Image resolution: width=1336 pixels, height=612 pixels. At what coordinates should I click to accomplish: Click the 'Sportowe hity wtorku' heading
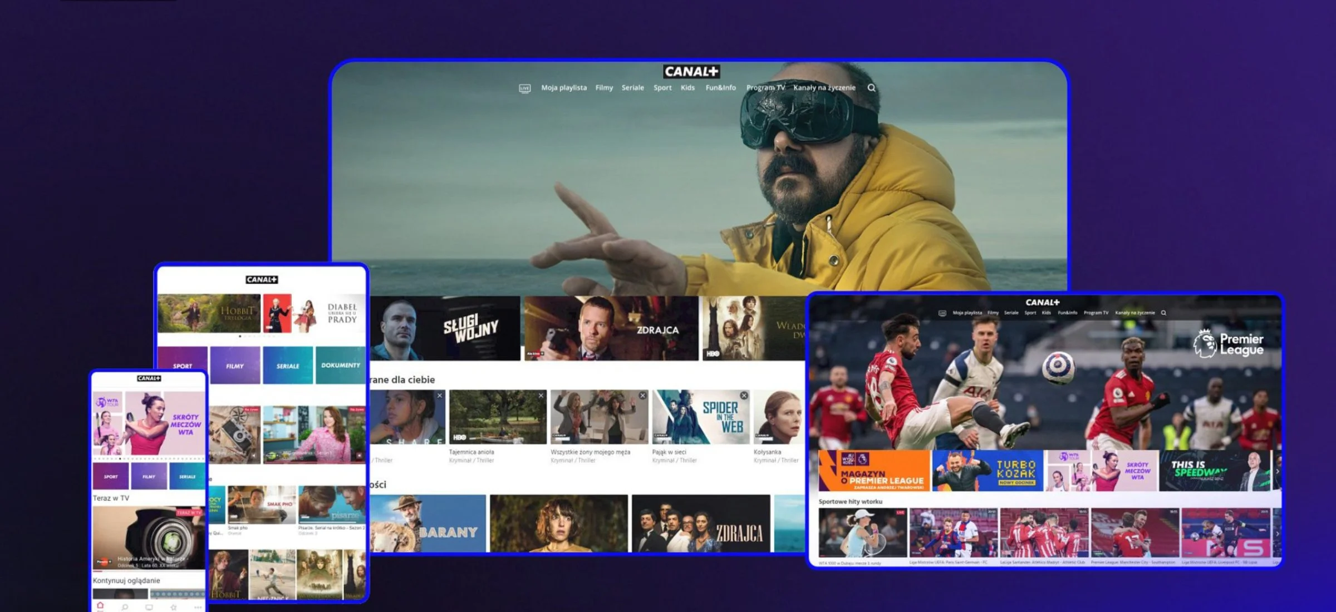pyautogui.click(x=850, y=501)
